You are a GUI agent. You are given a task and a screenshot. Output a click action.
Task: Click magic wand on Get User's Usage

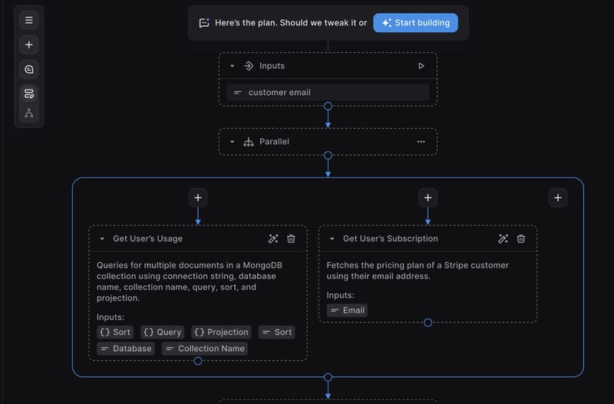(x=272, y=238)
